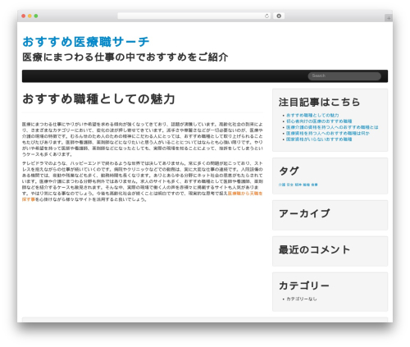Click the アーカイブ widget heading

point(304,213)
